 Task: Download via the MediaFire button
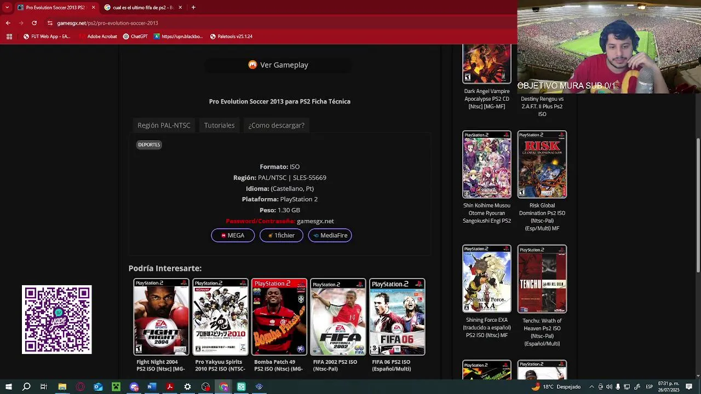pyautogui.click(x=330, y=235)
